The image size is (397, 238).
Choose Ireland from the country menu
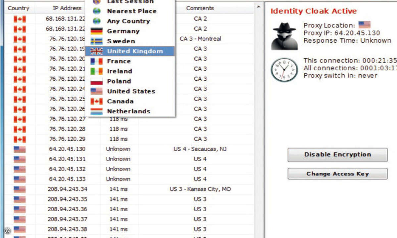coord(119,71)
